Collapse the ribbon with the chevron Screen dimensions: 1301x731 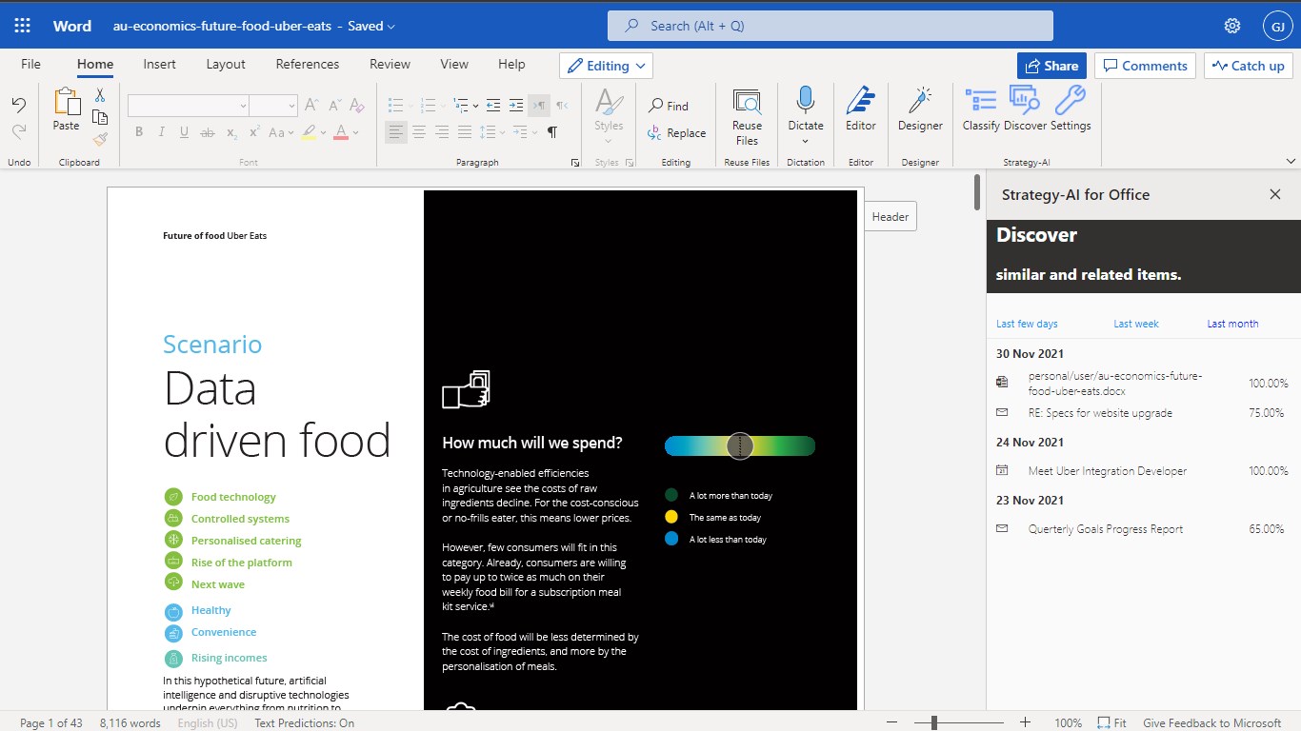tap(1291, 161)
